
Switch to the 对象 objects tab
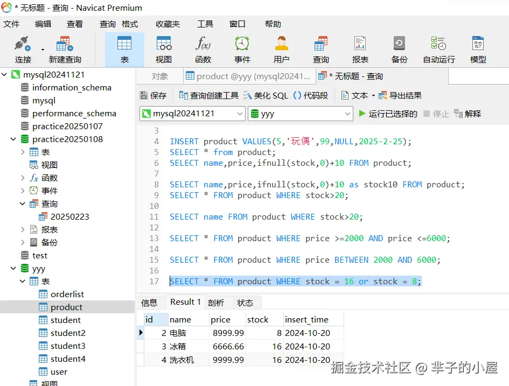160,76
